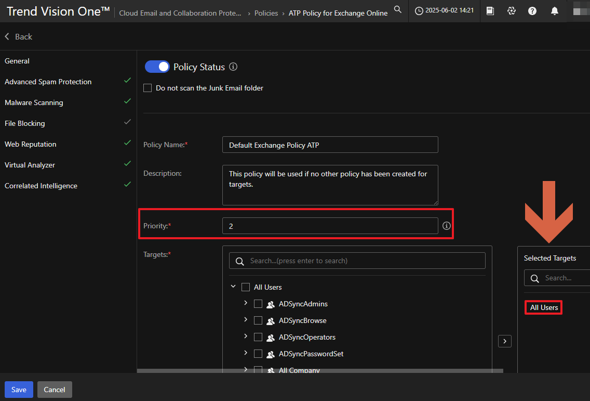590x401 pixels.
Task: Check Do not scan the Junk Email folder
Action: point(147,88)
